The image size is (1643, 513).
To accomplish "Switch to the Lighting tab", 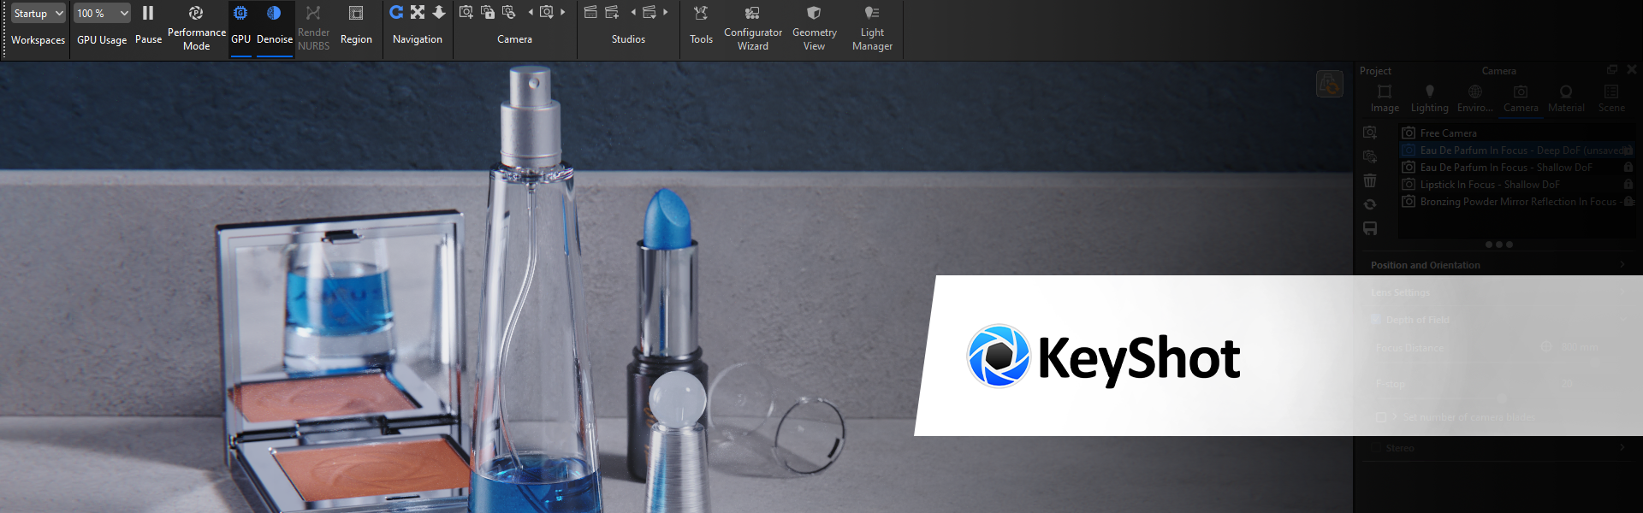I will (1429, 97).
